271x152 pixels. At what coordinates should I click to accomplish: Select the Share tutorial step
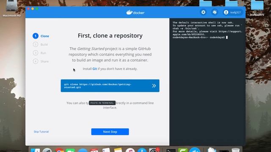41,61
